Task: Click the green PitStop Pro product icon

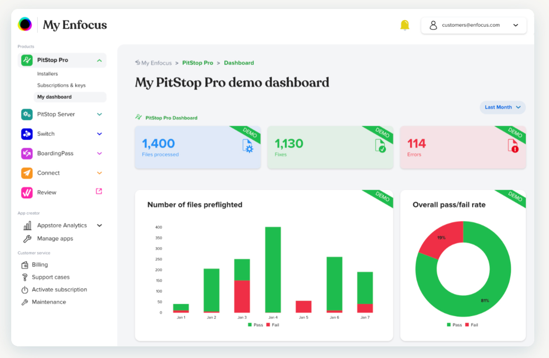Action: coord(27,60)
